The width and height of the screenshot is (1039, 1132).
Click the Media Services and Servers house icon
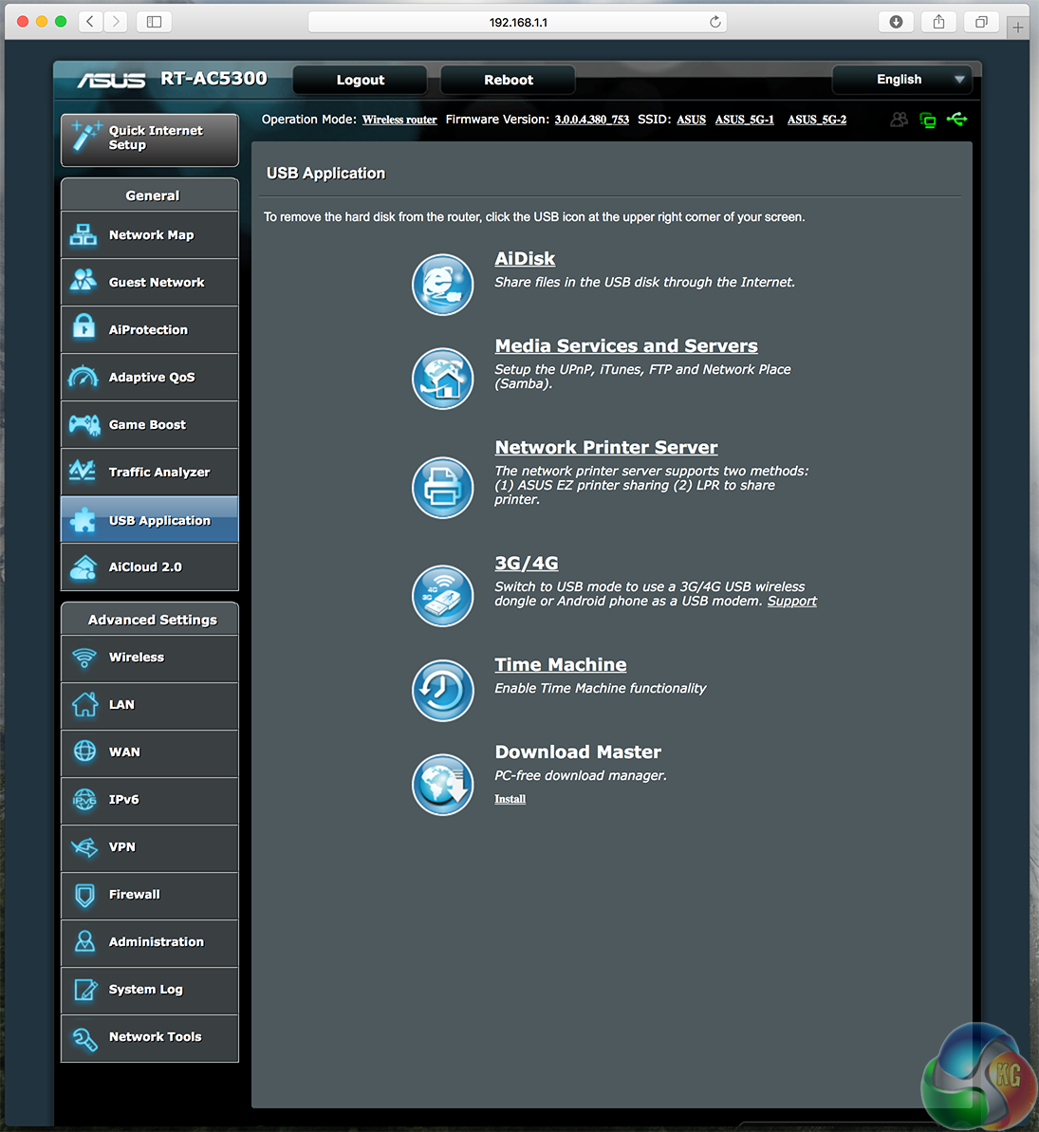coord(442,379)
